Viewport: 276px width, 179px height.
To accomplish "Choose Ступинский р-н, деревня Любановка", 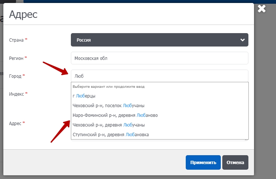I will tap(111, 135).
